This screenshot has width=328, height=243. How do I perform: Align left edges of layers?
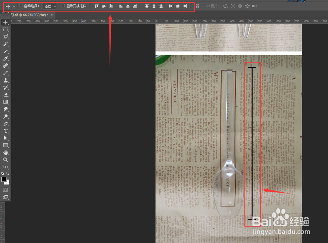(120, 6)
